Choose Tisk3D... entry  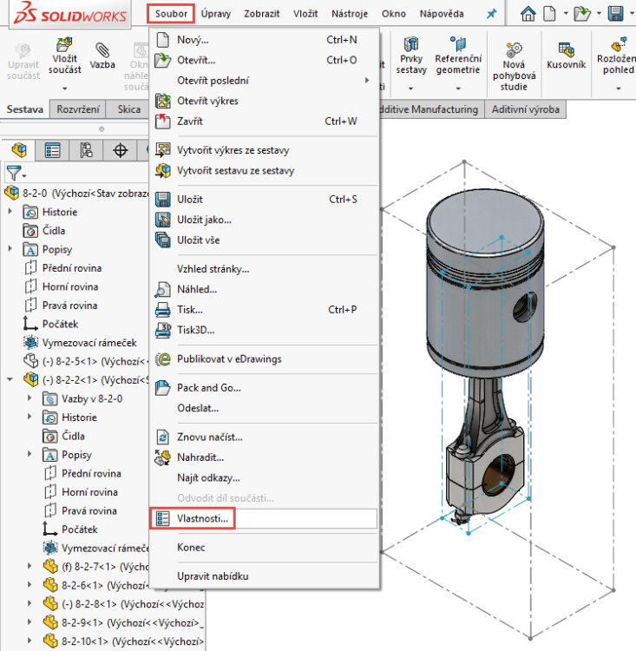tap(264, 330)
